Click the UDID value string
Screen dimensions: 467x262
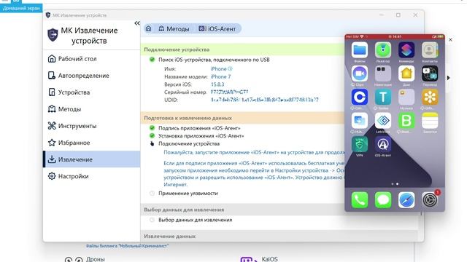click(x=264, y=100)
